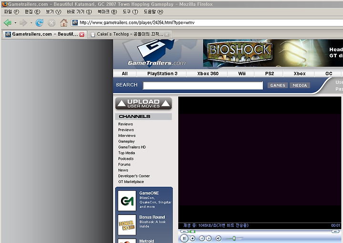Click the Bonus Round logo thumbnail

[x=127, y=225]
